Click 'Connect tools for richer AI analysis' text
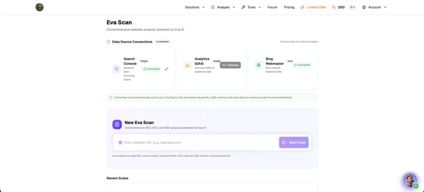424x192 pixels. tap(299, 42)
